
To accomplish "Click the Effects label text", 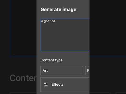I will (57, 84).
